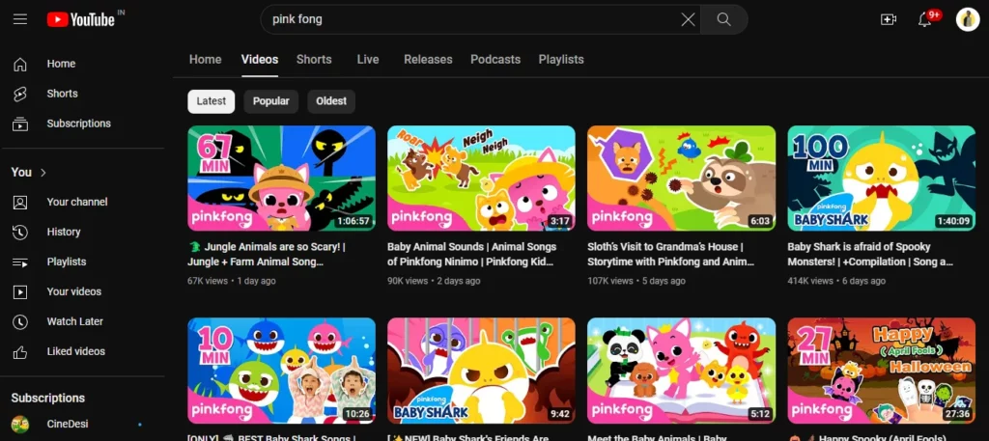Click title Sloth's Visit to Grandma's House

click(x=670, y=255)
